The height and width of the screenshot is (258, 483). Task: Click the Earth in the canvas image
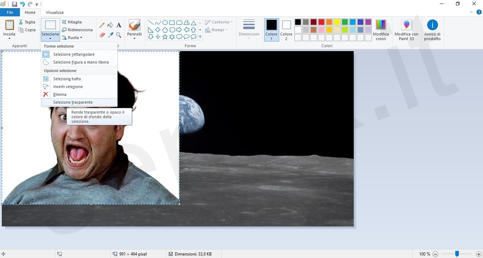point(192,114)
